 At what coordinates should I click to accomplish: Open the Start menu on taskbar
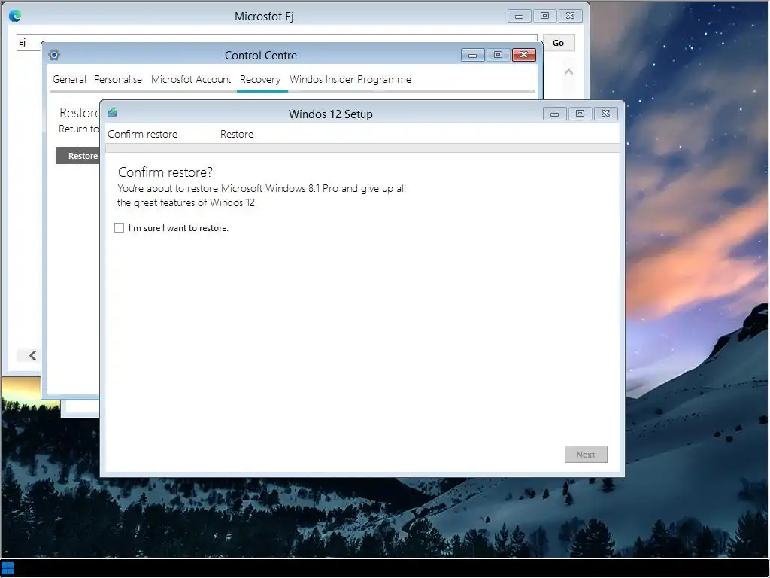[8, 568]
